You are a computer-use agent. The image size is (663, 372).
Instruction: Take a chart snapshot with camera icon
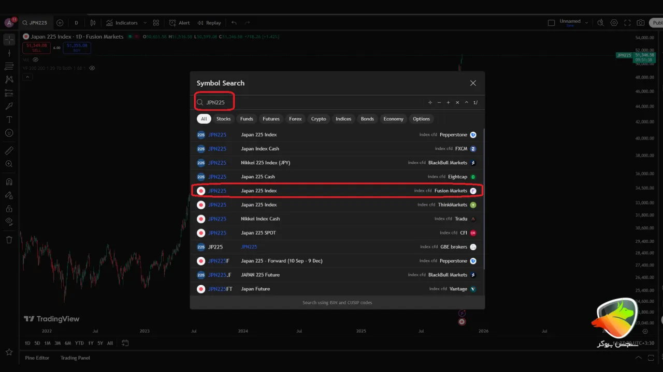(x=641, y=23)
